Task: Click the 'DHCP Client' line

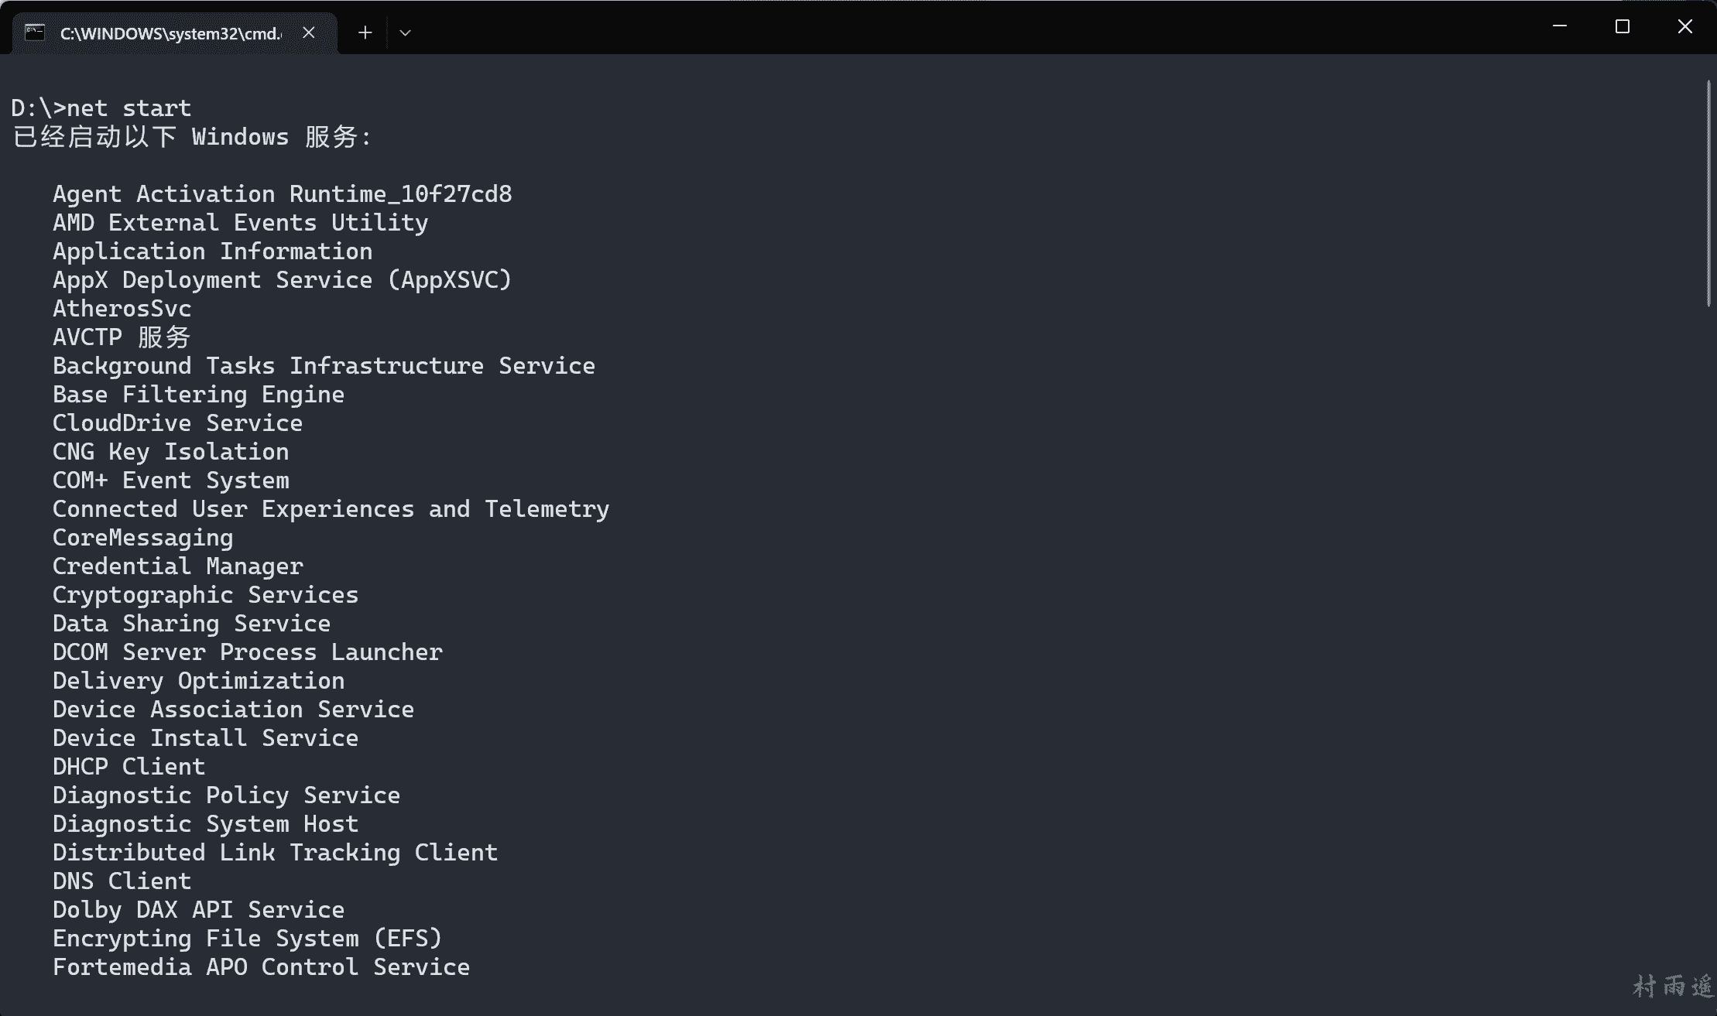Action: (x=129, y=767)
